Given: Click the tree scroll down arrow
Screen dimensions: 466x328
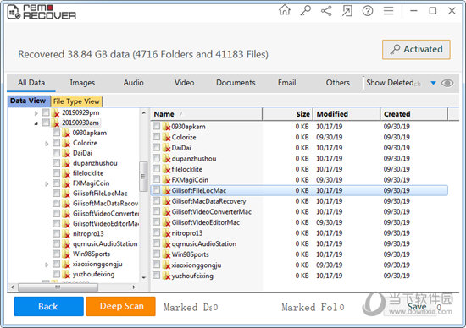Looking at the screenshot, I should [x=144, y=278].
